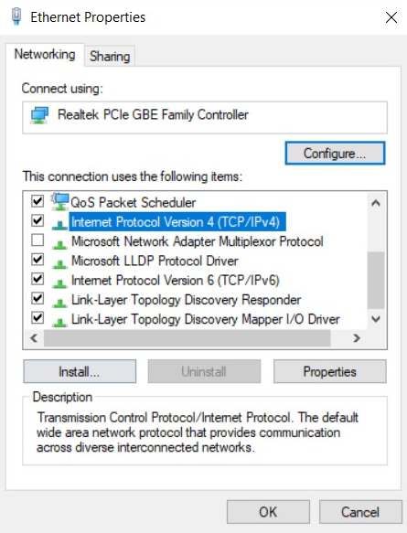Click the Multiplexor Protocol network icon
Screen dimensions: 407x533
click(59, 244)
